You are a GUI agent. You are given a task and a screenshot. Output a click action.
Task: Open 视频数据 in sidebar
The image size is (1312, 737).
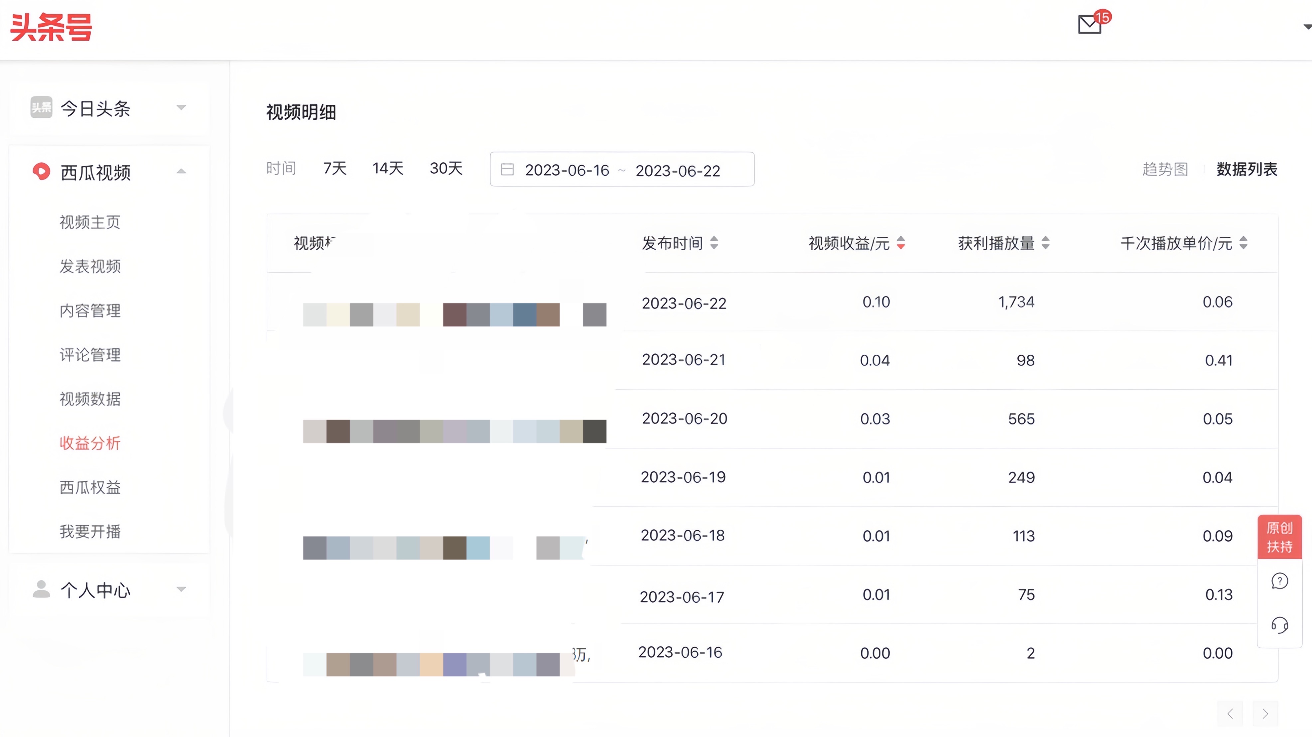point(90,399)
